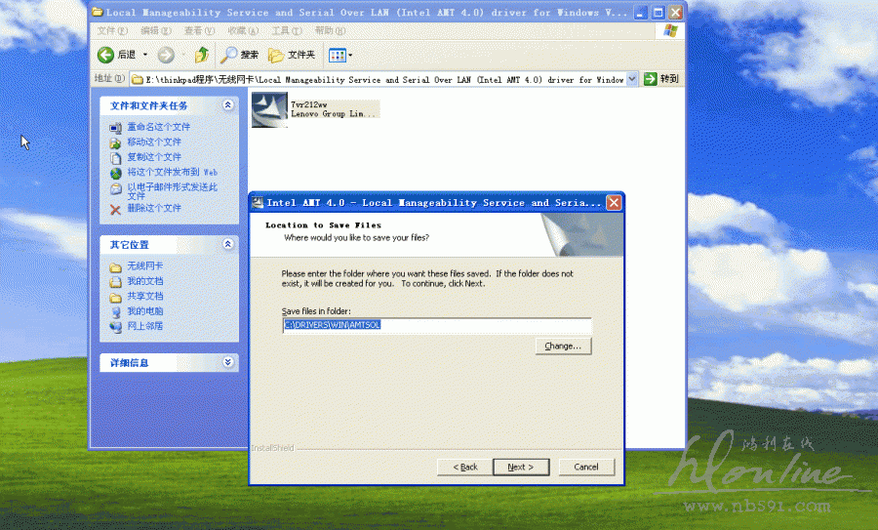Close the Explorer window
878x530 pixels.
point(676,13)
